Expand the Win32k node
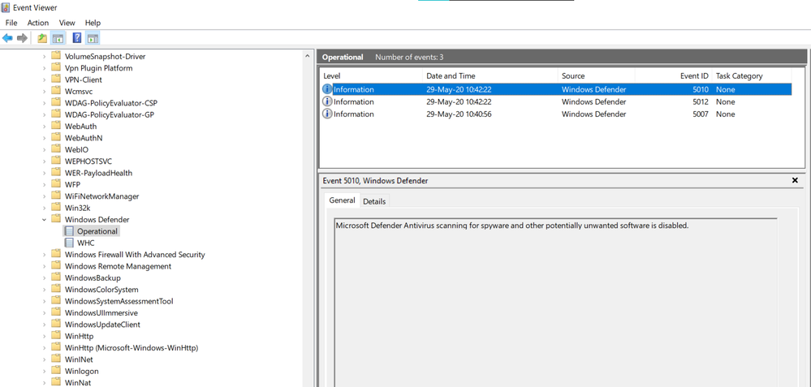This screenshot has height=387, width=811. [45, 208]
